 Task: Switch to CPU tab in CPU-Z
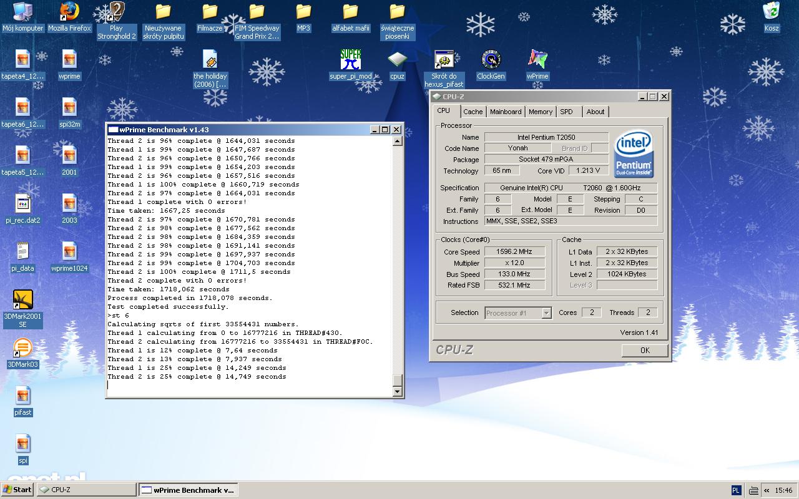click(443, 111)
